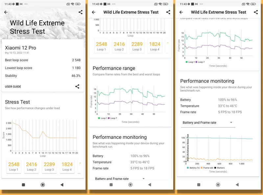The width and height of the screenshot is (263, 195).
Task: Tap Markers legend swatch on right phone
Action: pos(215,168)
